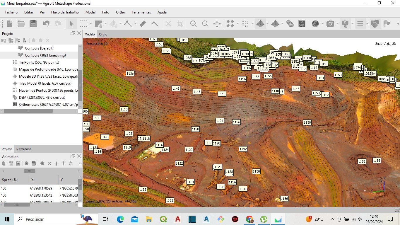This screenshot has width=400, height=225.
Task: Open a project using the folder icon
Action: coord(21,24)
